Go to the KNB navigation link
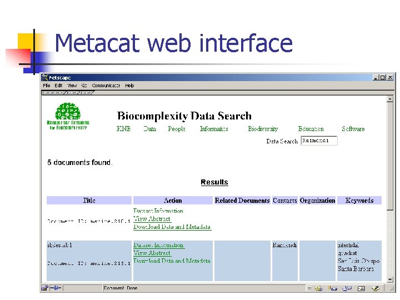Viewport: 400px width, 300px height. (123, 129)
